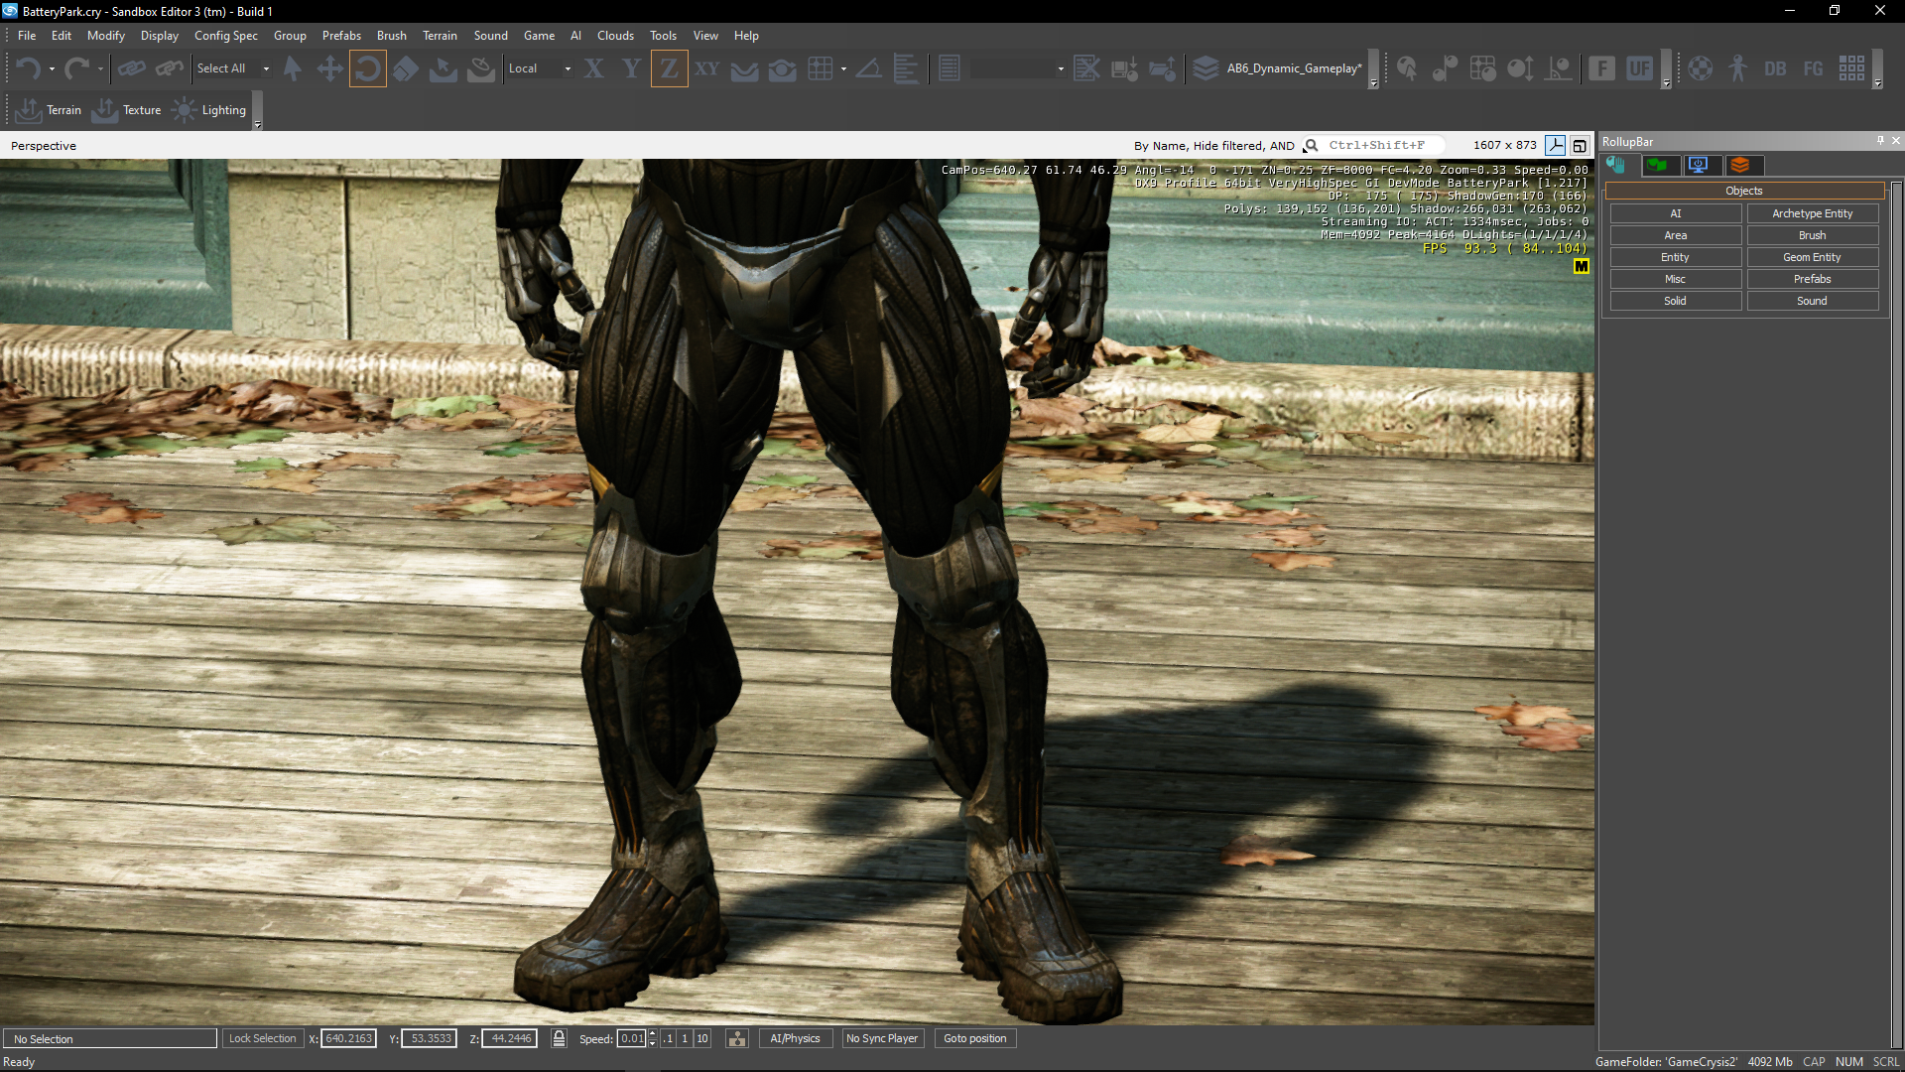Viewport: 1905px width, 1072px height.
Task: Expand the Select All dropdown
Action: pos(266,68)
